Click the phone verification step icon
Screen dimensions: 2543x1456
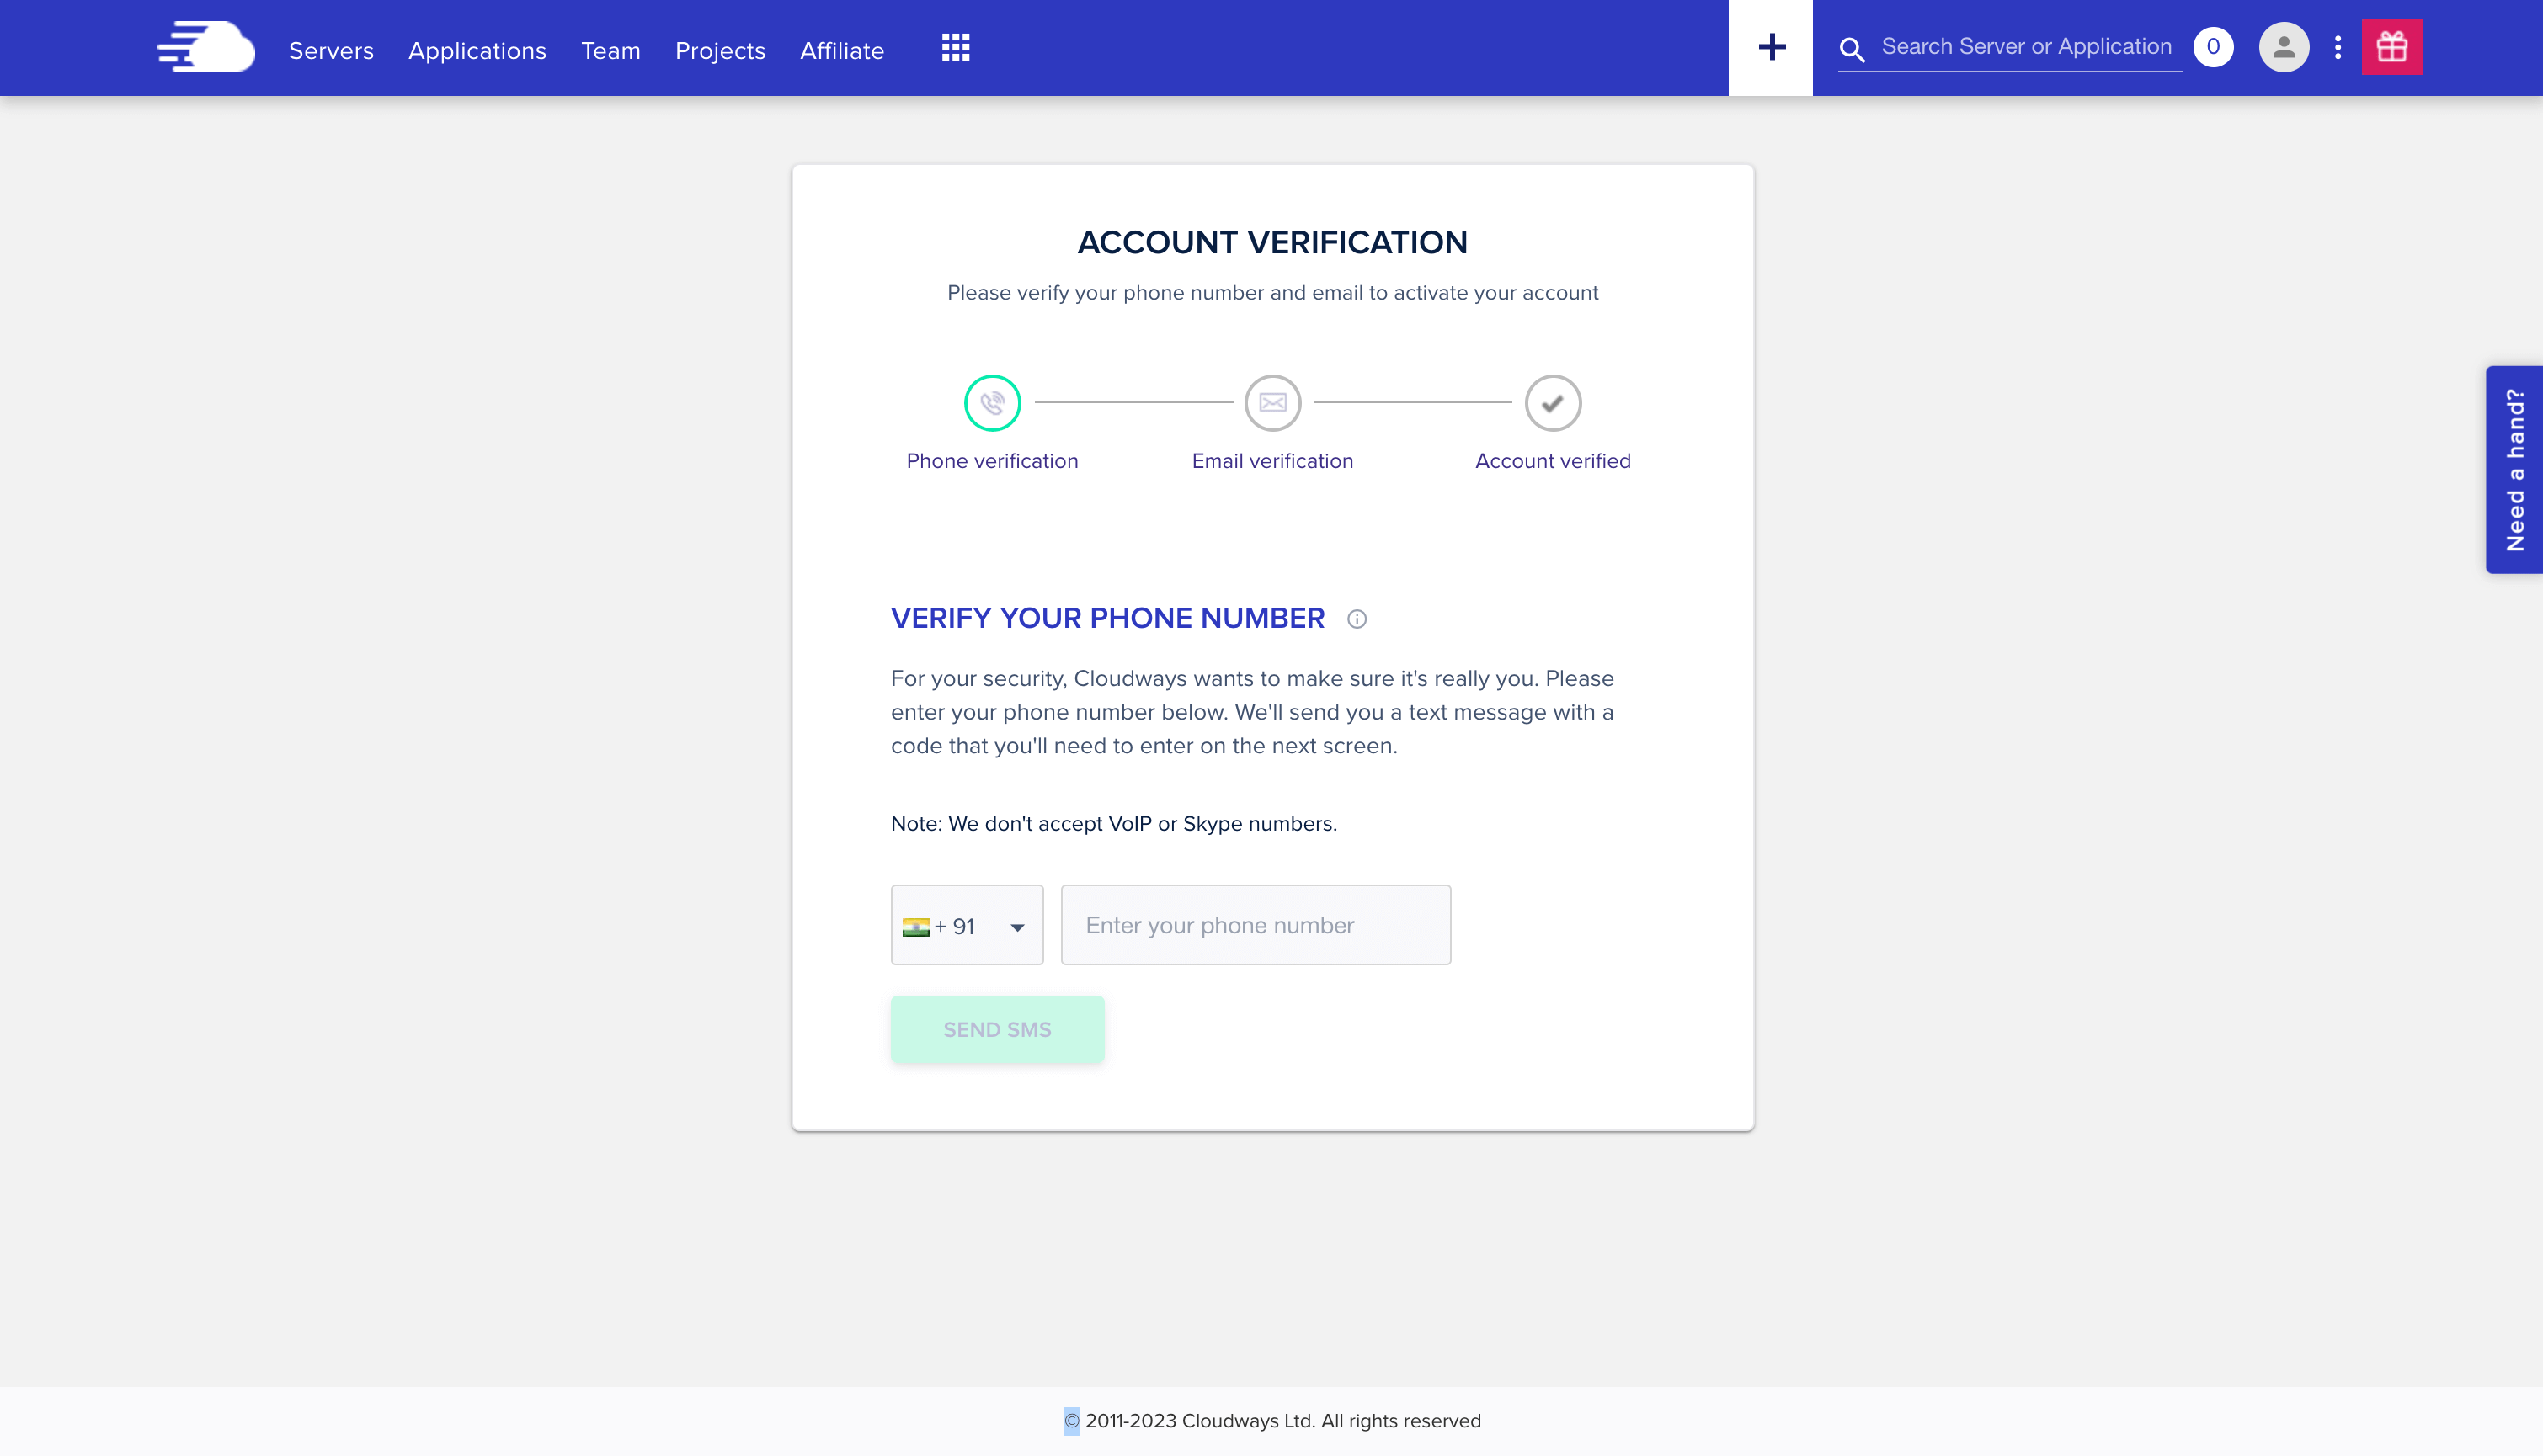(990, 403)
